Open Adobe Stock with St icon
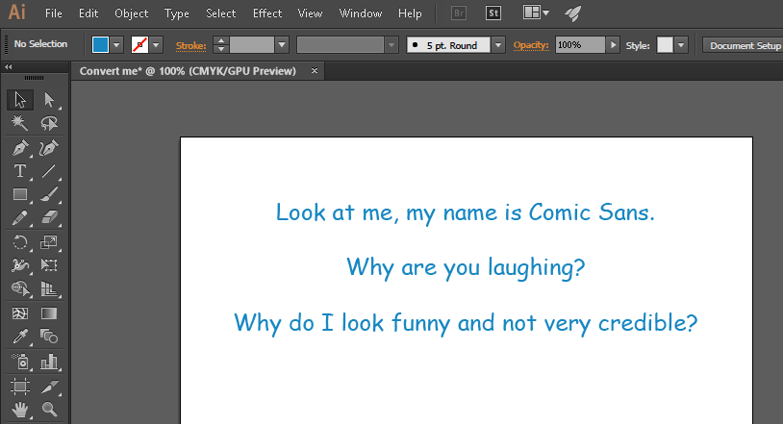This screenshot has width=783, height=424. pyautogui.click(x=493, y=13)
